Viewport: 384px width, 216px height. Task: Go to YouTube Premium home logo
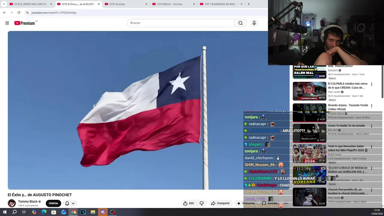coord(25,23)
